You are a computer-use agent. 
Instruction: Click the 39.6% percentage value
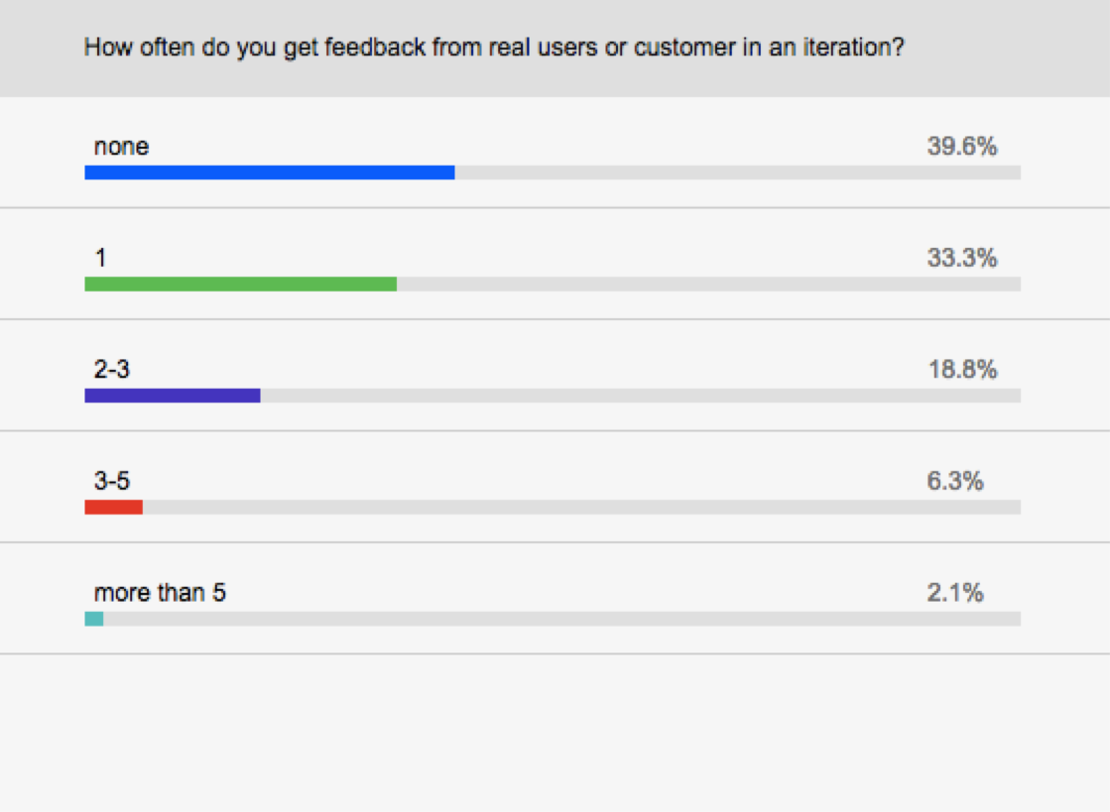click(961, 147)
